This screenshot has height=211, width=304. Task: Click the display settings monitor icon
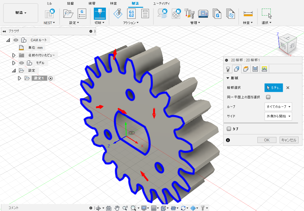pos(144,208)
